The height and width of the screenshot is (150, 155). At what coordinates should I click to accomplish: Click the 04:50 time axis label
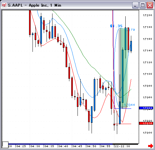[x=92, y=146]
